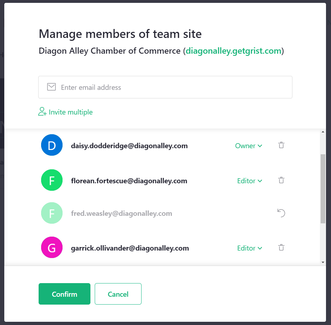Remove garrick.ollivander with the trash icon
The width and height of the screenshot is (331, 325).
coord(281,247)
